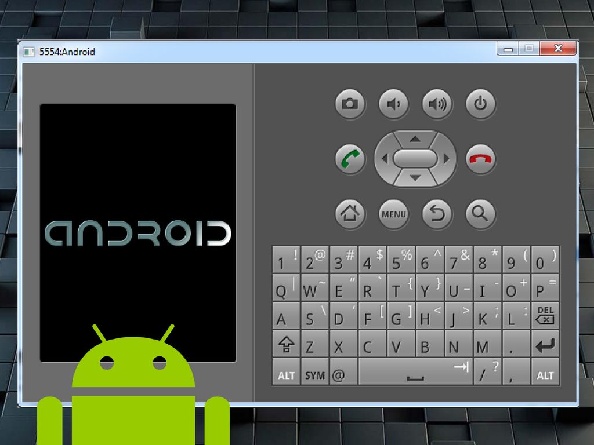Tap the G key
This screenshot has width=594, height=445.
tap(401, 315)
